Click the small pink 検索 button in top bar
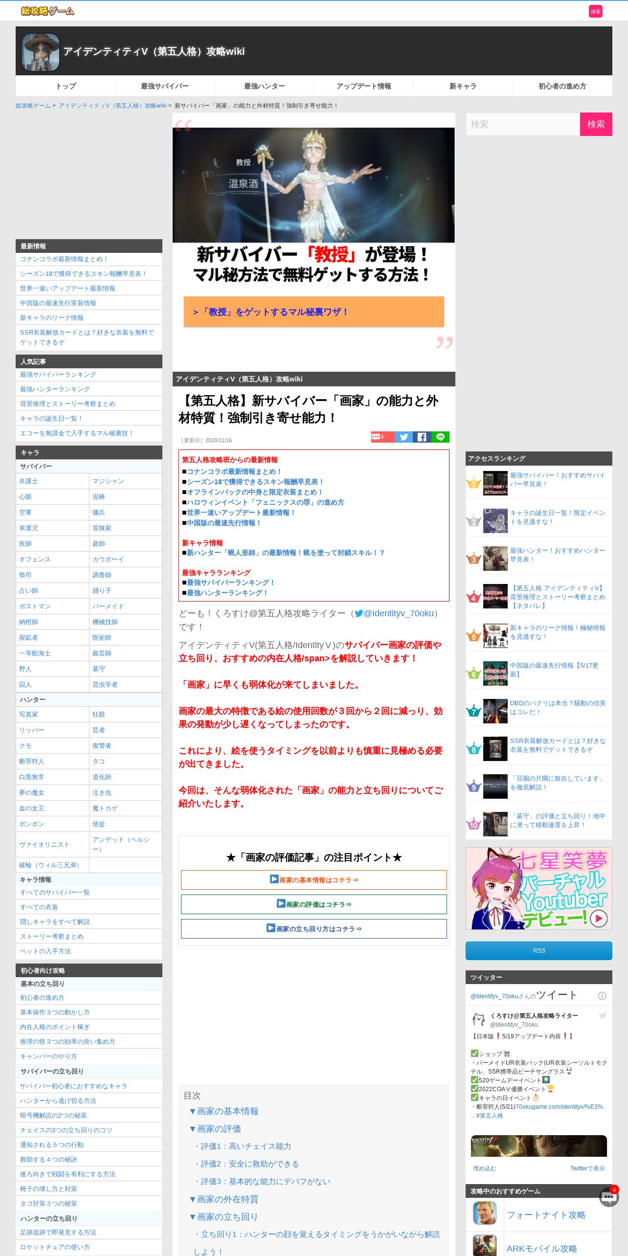The width and height of the screenshot is (628, 1256). coord(595,11)
